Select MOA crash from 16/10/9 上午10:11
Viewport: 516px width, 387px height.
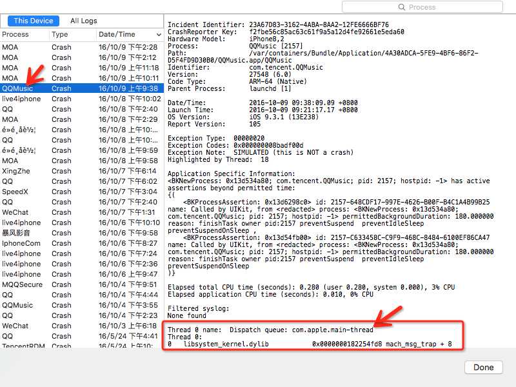82,78
